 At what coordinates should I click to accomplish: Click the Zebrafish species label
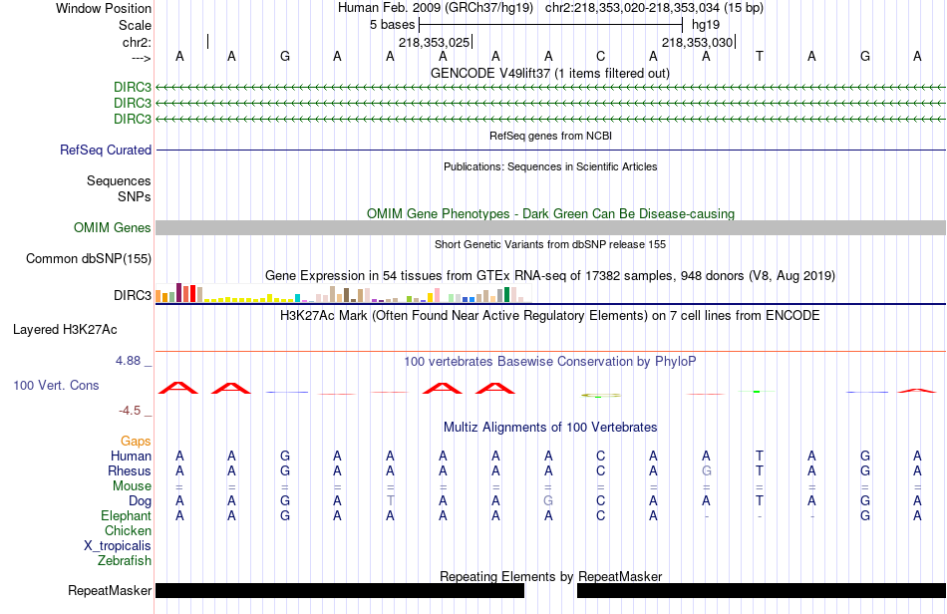(125, 561)
